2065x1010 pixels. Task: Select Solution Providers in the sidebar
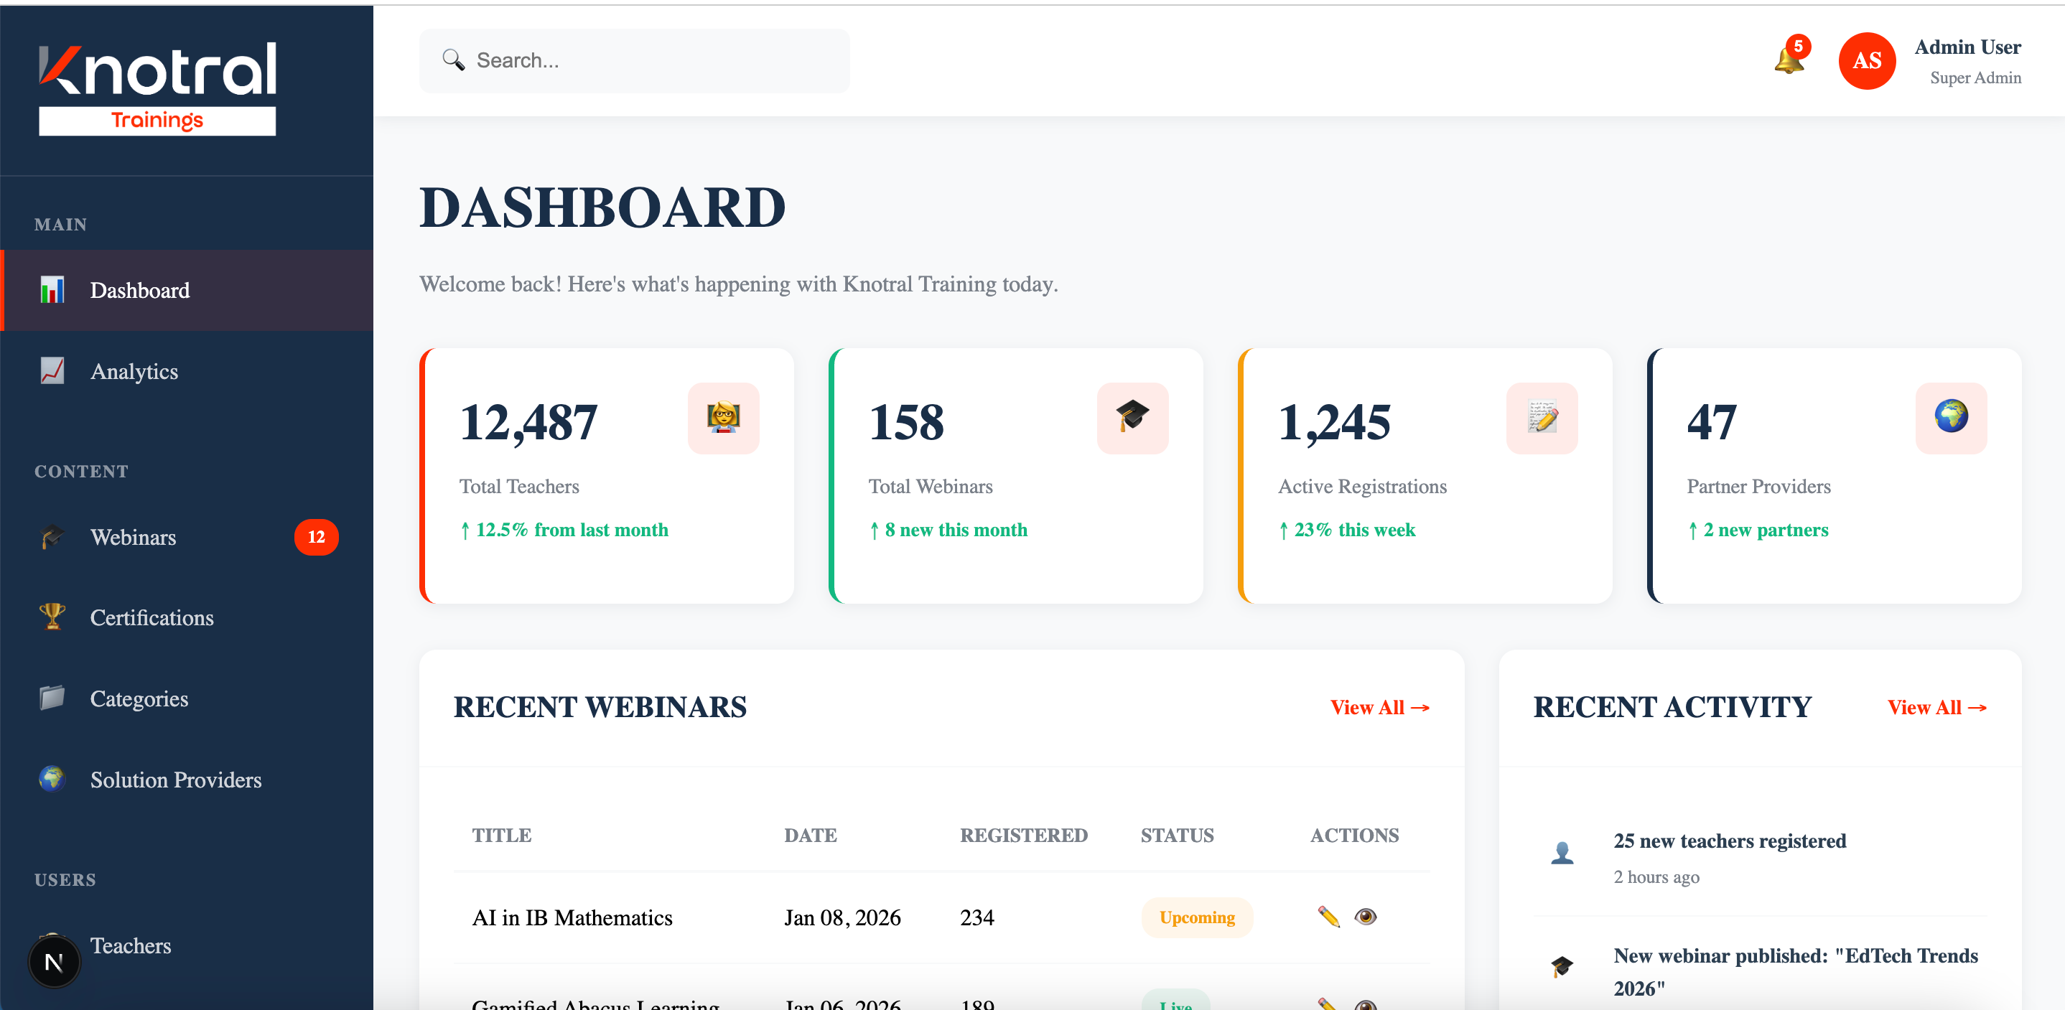(x=176, y=779)
